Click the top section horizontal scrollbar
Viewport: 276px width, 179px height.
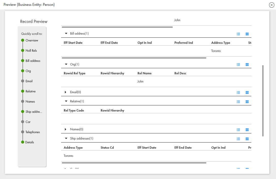(x=117, y=27)
